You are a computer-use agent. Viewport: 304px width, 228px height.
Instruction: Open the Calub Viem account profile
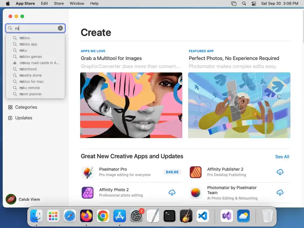[x=23, y=199]
